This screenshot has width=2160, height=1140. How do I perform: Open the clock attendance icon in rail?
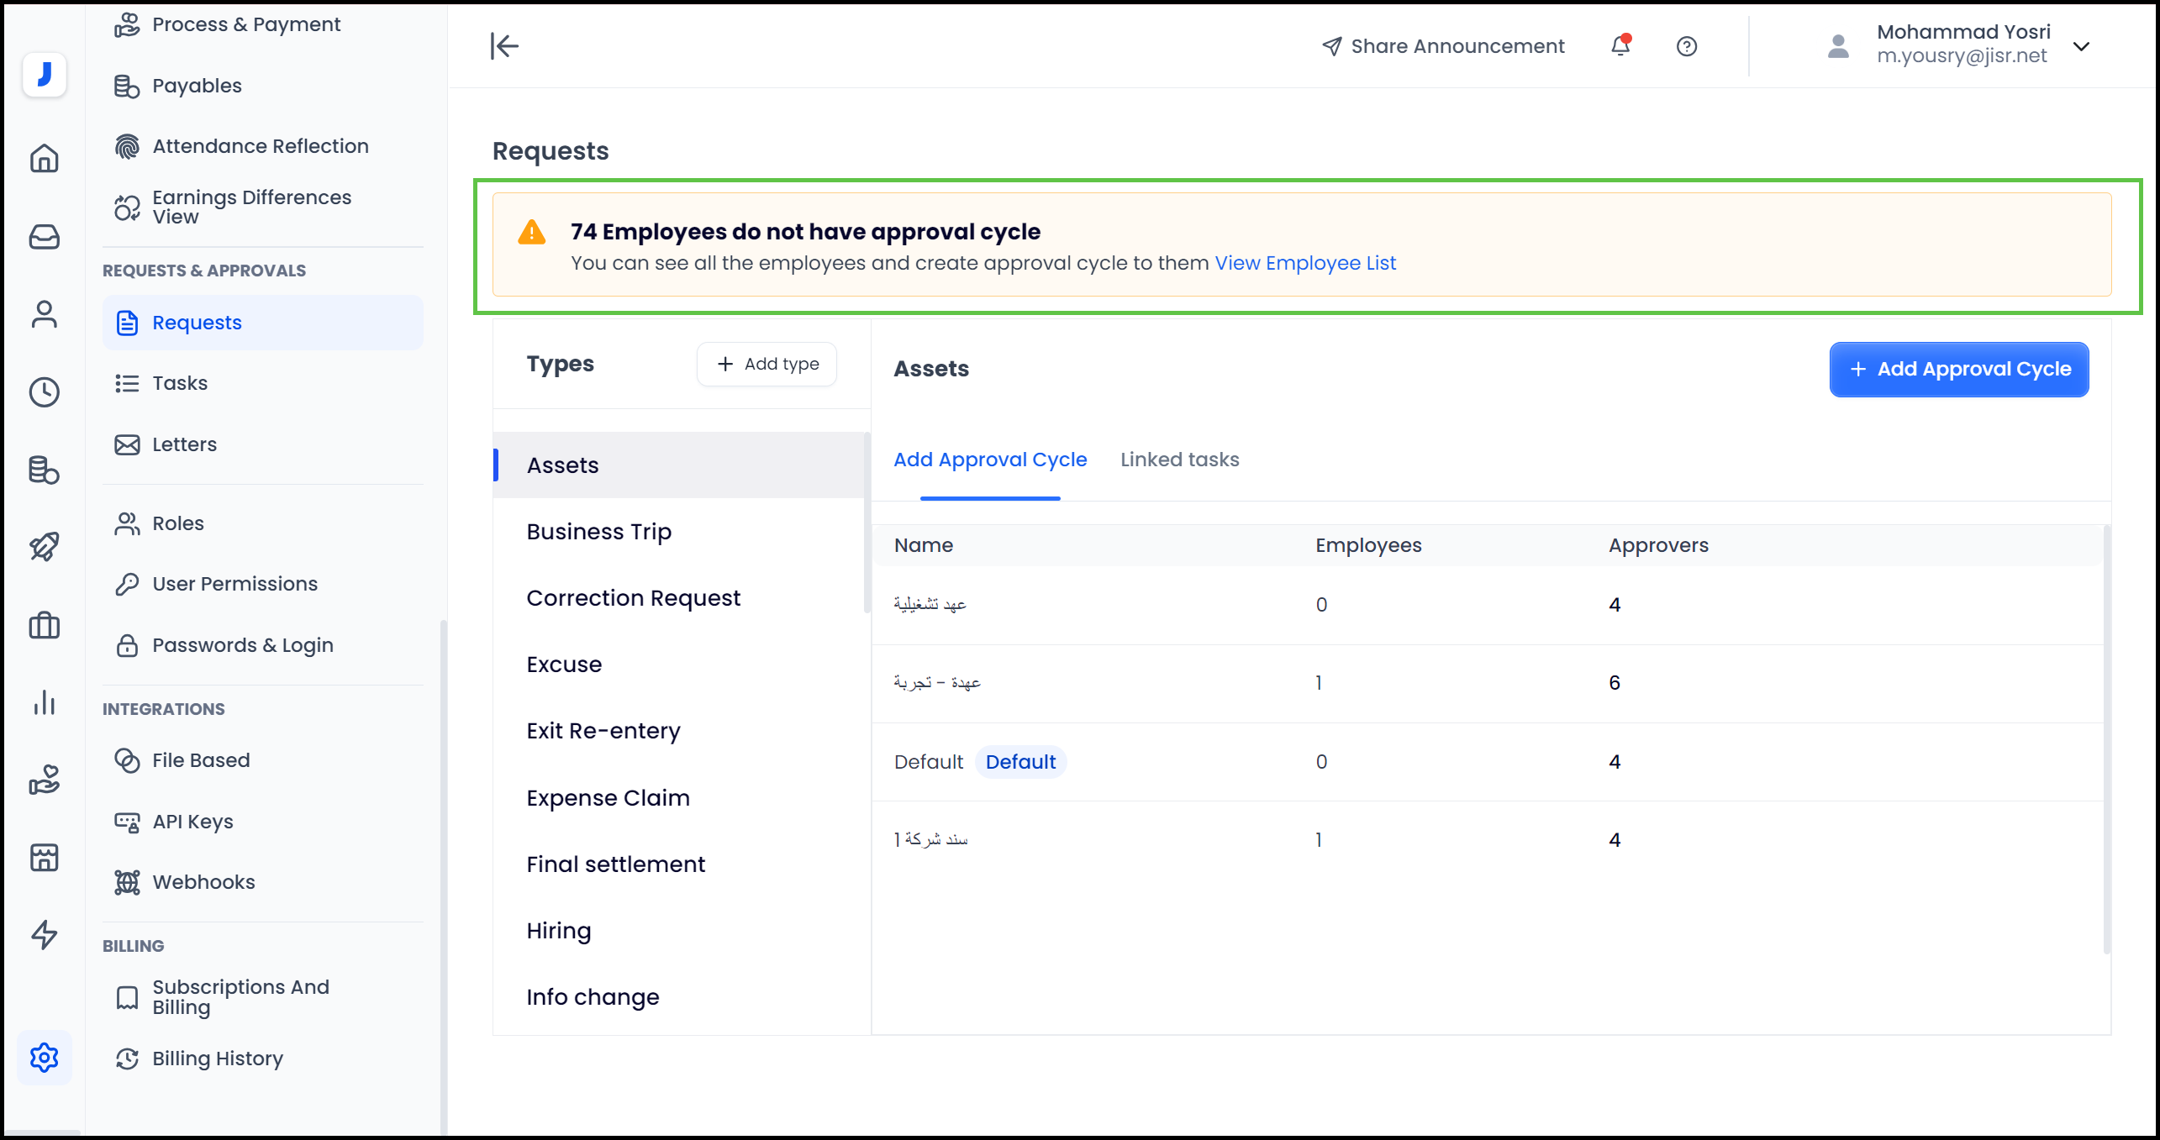point(44,392)
